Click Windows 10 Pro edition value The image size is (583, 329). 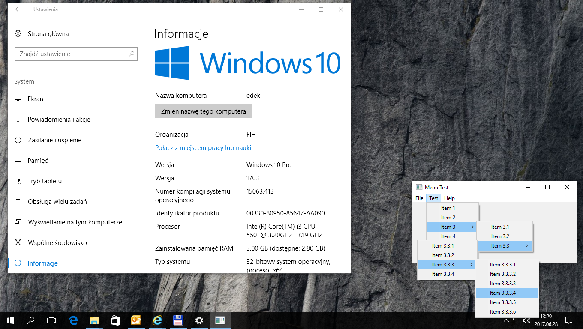coord(269,165)
